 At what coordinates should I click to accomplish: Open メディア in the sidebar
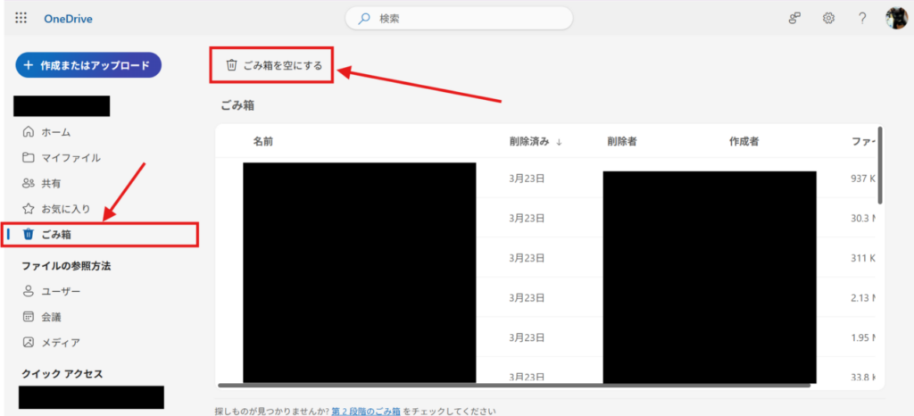point(60,343)
